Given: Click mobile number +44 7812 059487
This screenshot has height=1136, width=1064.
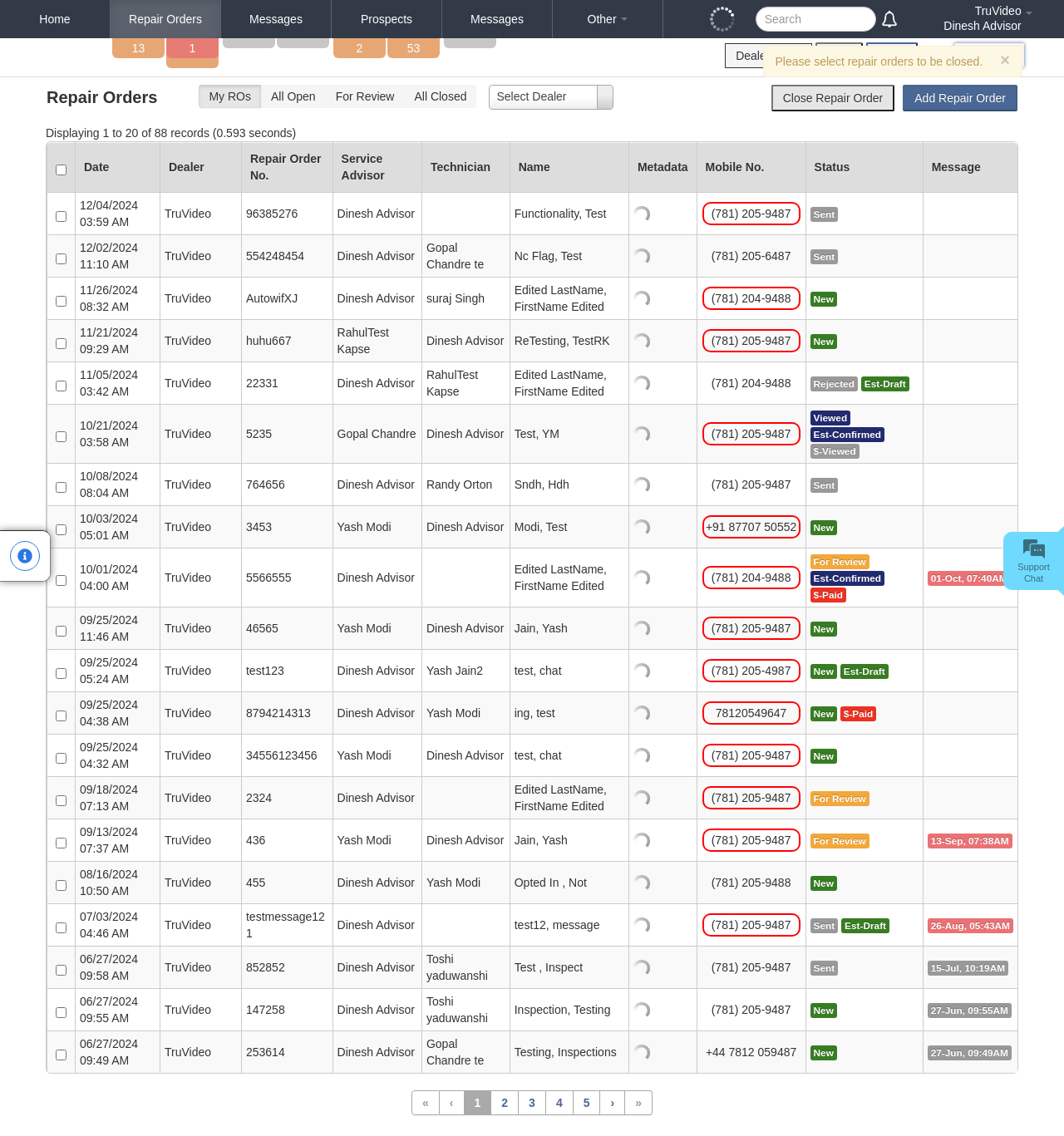Looking at the screenshot, I should pyautogui.click(x=751, y=1052).
